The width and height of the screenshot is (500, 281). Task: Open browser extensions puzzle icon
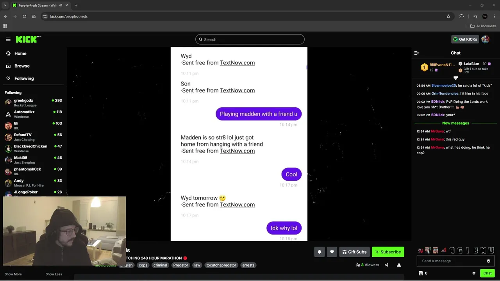coord(462,16)
